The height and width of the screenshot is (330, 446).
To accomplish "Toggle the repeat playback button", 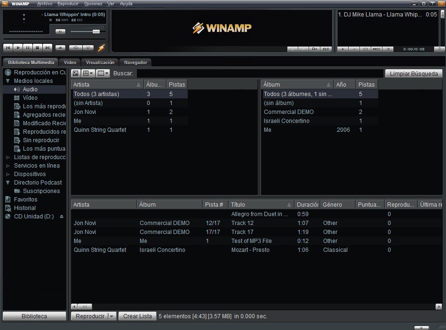I will point(88,48).
